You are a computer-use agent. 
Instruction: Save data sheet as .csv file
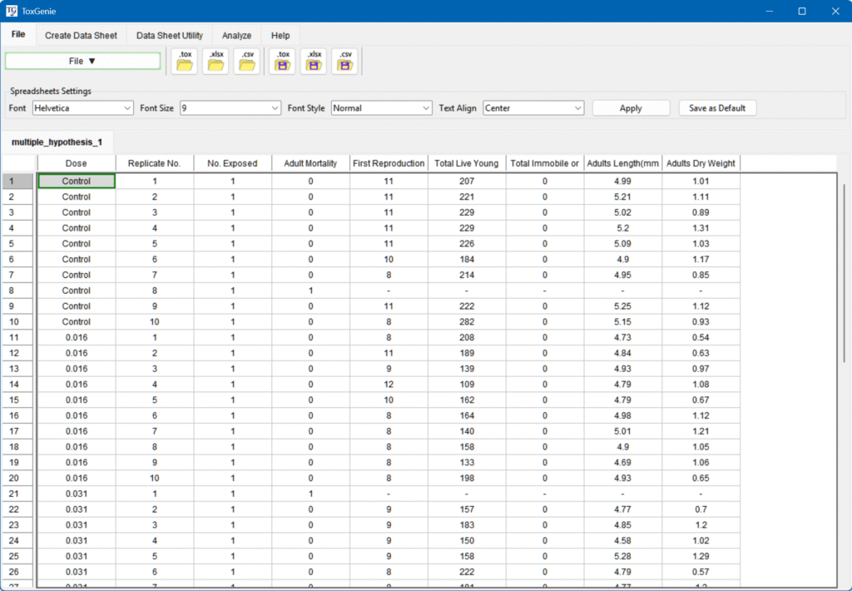[345, 62]
